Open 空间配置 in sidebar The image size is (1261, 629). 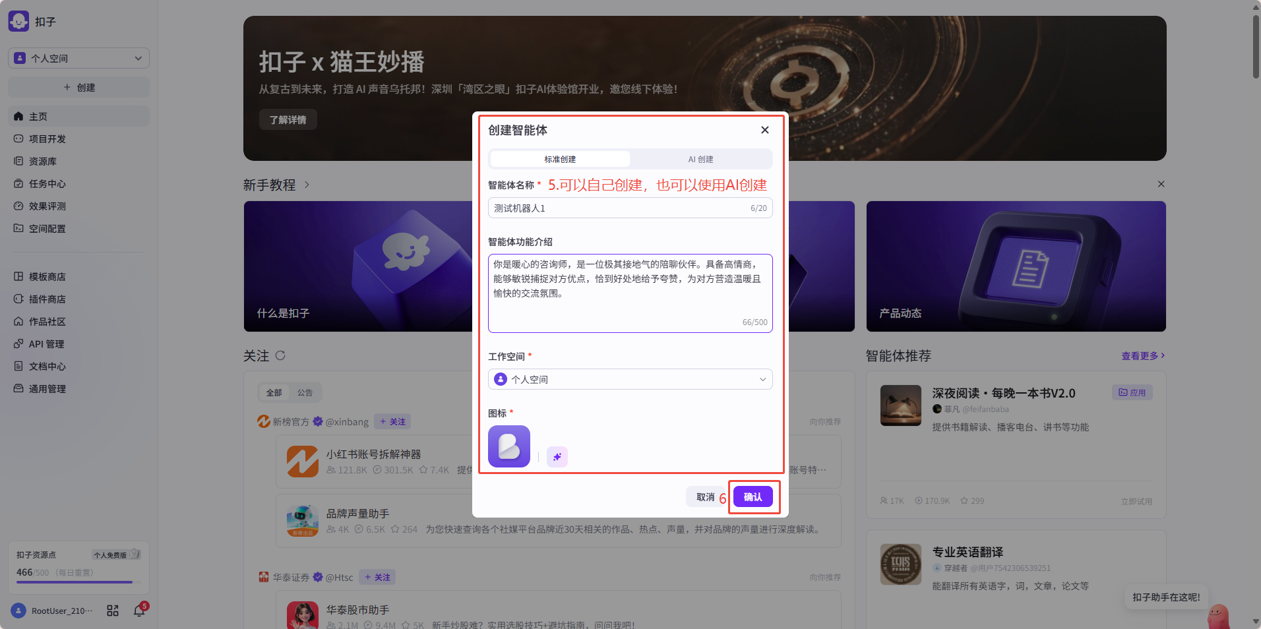tap(78, 228)
